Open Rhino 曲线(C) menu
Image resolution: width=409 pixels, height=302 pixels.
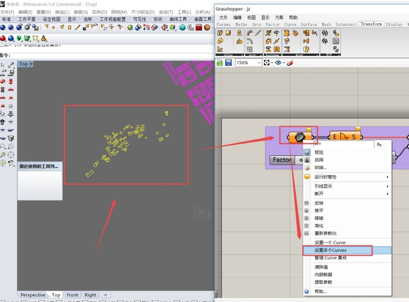(62, 12)
